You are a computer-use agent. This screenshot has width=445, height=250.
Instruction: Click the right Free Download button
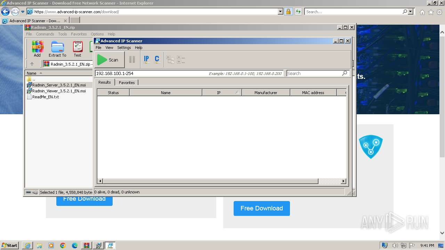(262, 208)
